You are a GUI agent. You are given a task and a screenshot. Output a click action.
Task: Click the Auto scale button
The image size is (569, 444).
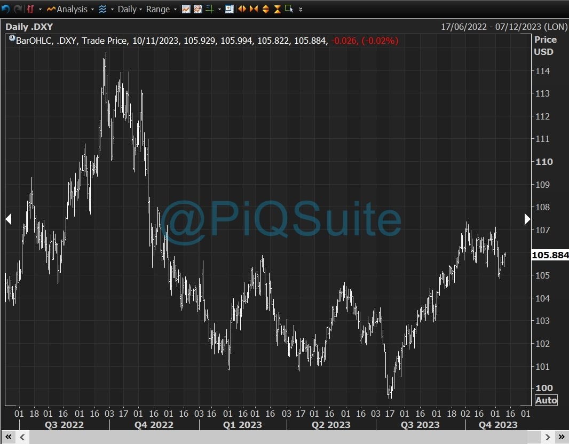tap(546, 400)
